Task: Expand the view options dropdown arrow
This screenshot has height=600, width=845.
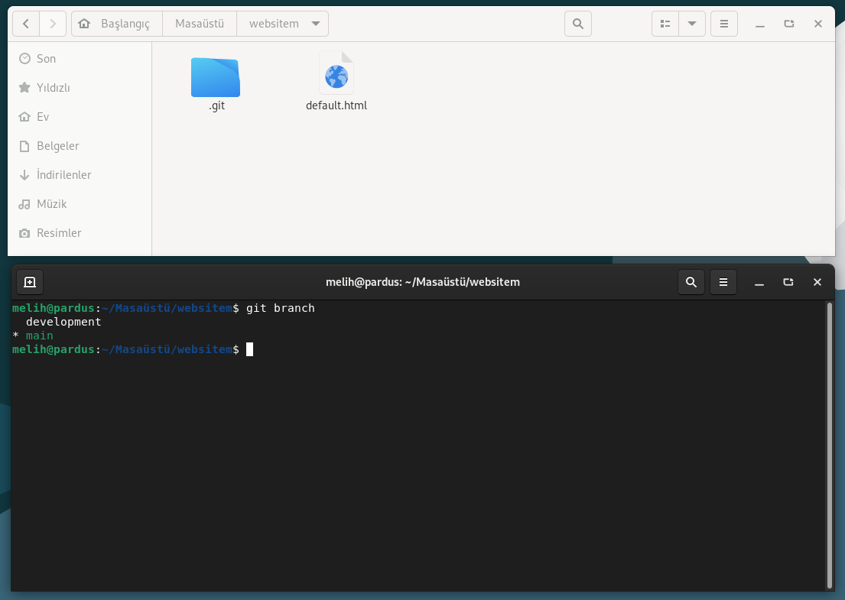Action: (x=692, y=24)
